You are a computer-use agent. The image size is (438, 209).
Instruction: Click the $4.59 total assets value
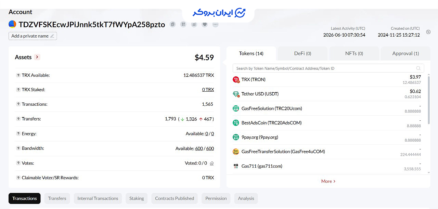pyautogui.click(x=204, y=57)
